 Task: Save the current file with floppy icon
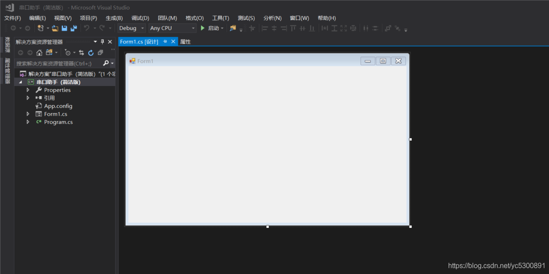click(64, 28)
